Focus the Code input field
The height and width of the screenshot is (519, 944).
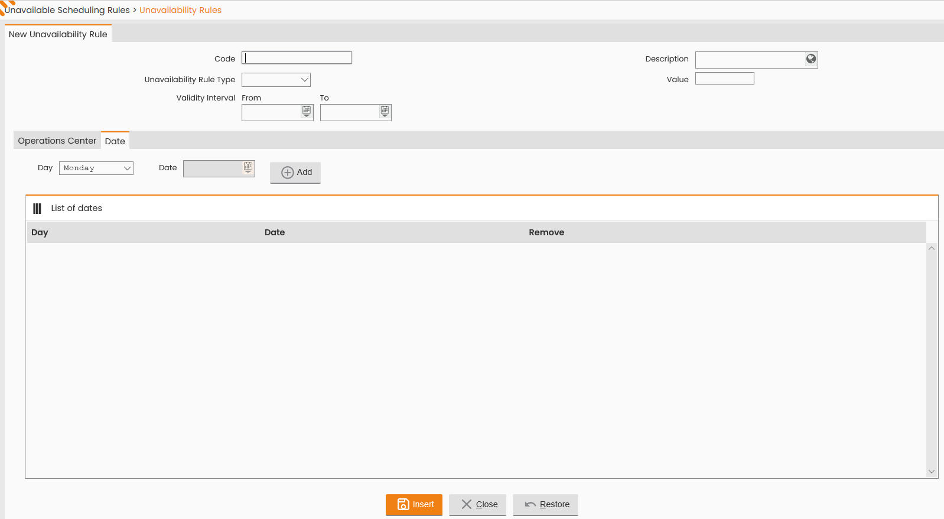coord(297,58)
